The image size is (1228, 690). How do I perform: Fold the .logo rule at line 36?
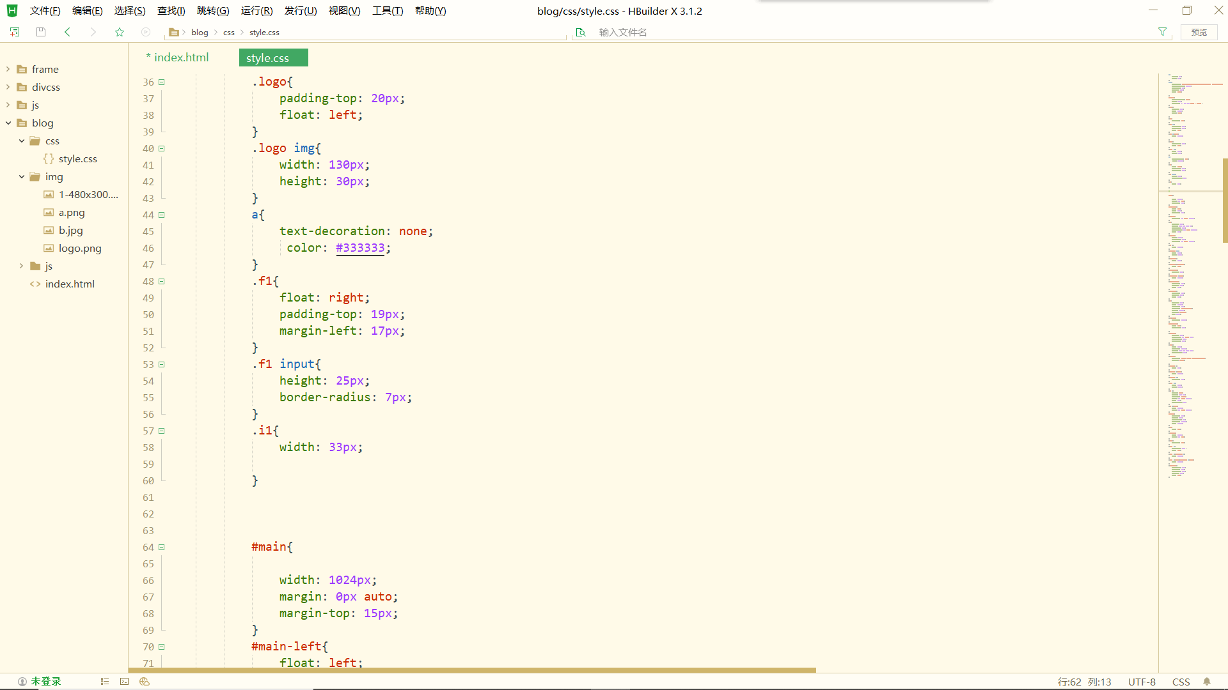tap(162, 82)
